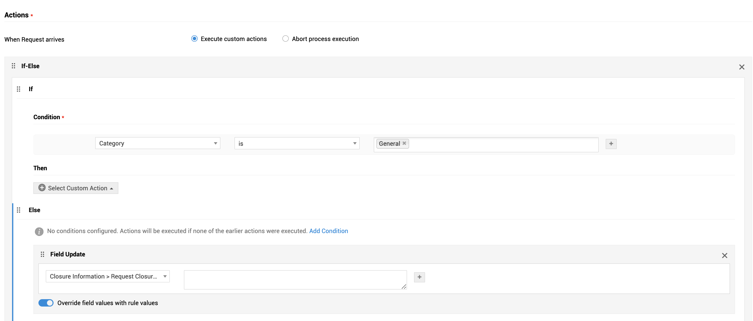
Task: Click the Else section drag handle
Action: click(18, 210)
